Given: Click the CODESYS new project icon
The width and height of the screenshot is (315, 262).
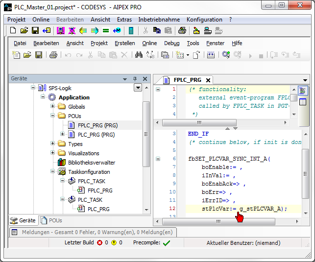Looking at the screenshot, I should click(x=16, y=55).
